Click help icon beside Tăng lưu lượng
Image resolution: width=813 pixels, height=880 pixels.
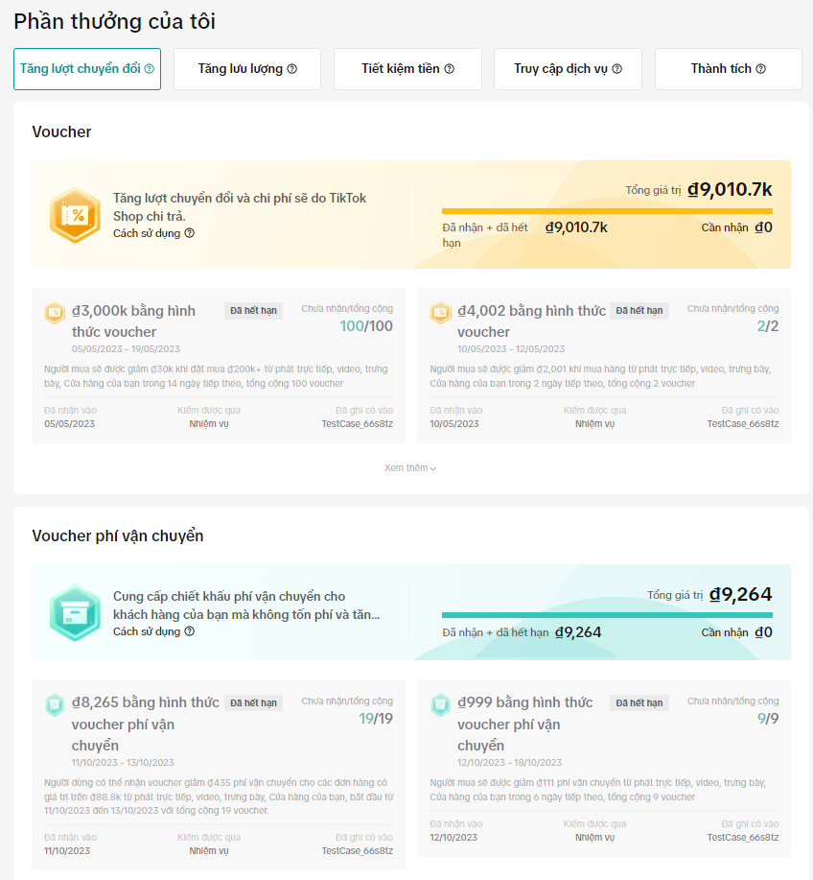coord(292,69)
